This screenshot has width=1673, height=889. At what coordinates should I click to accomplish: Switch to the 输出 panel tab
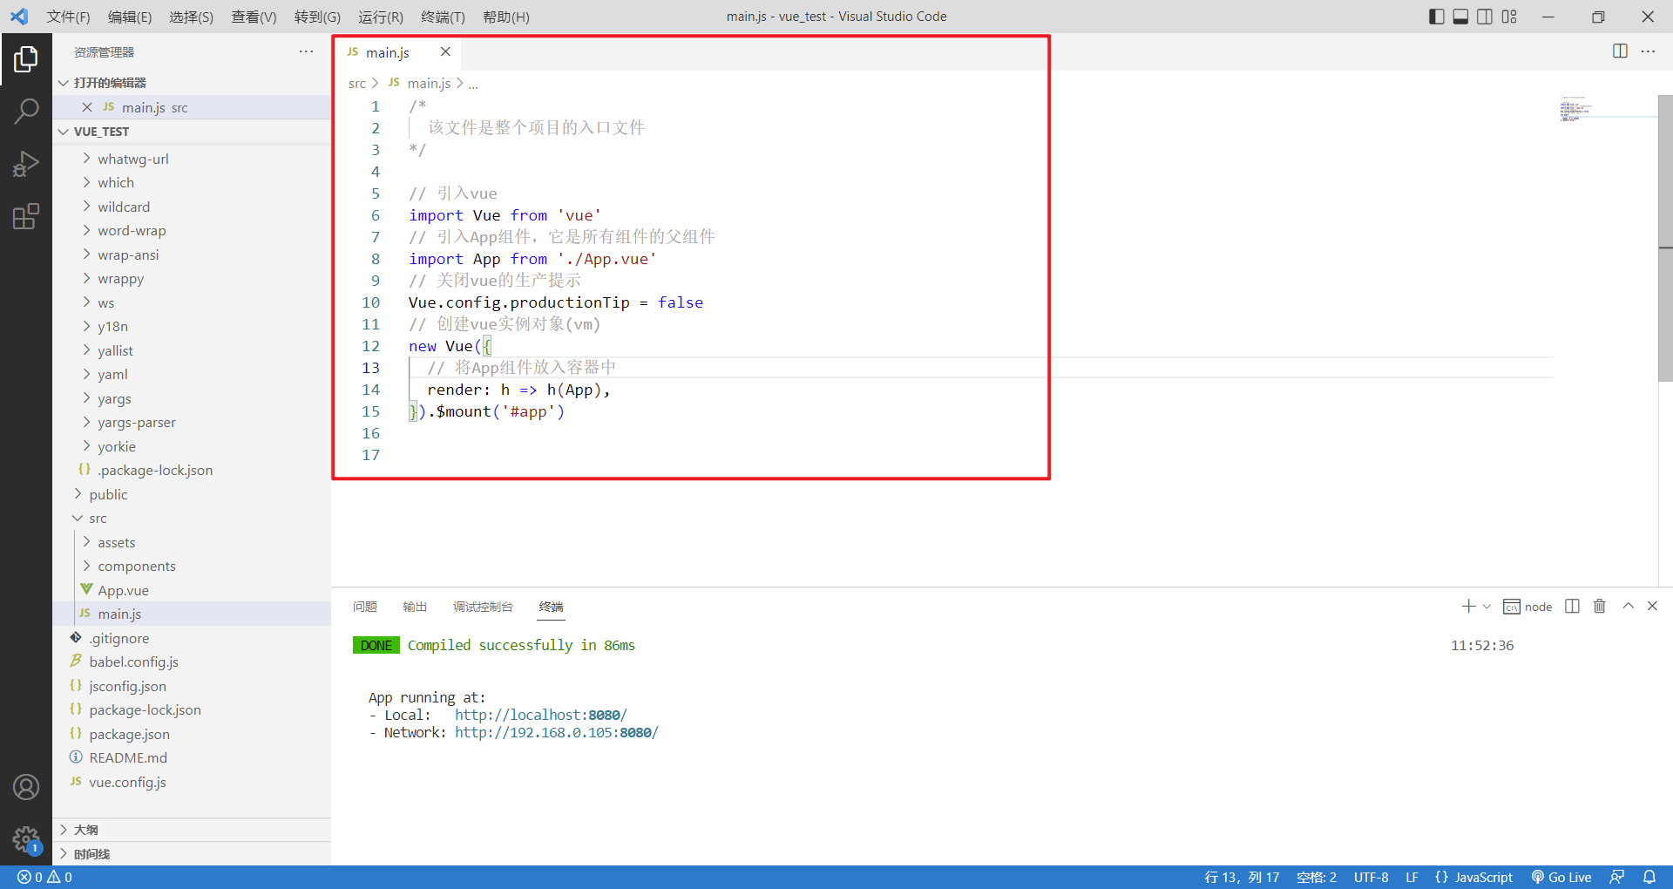[415, 607]
